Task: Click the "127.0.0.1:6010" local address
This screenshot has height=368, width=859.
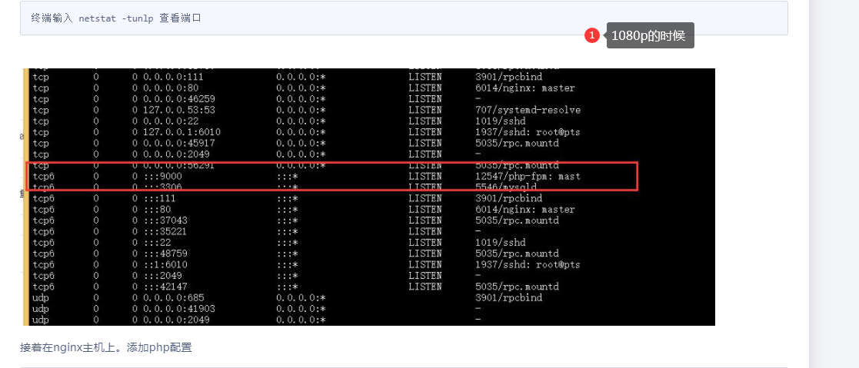Action: 182,132
